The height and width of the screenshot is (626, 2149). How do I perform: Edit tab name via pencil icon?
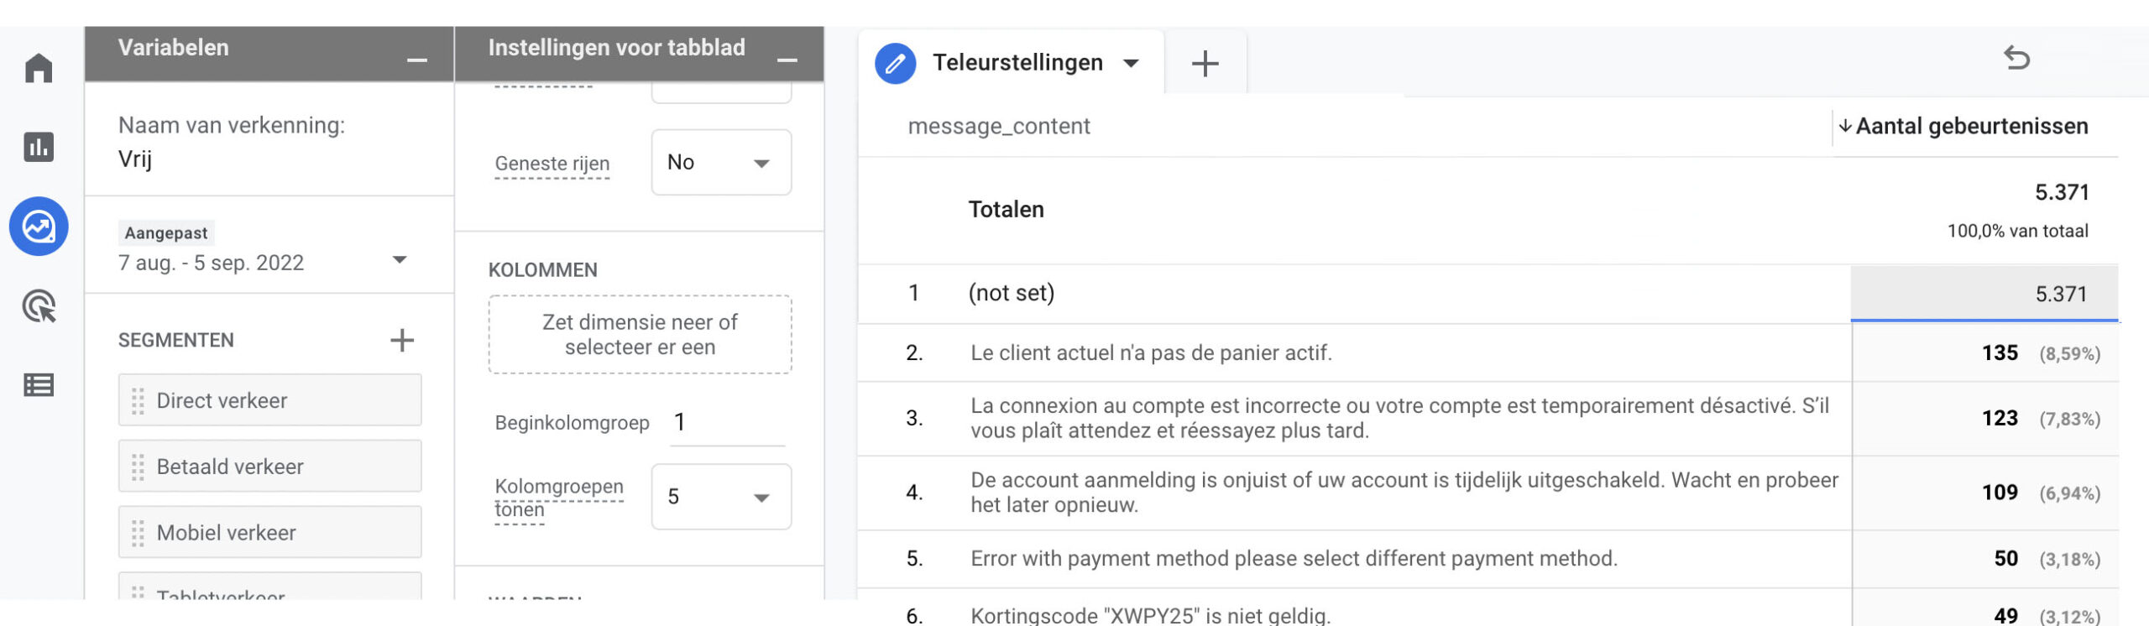coord(896,63)
